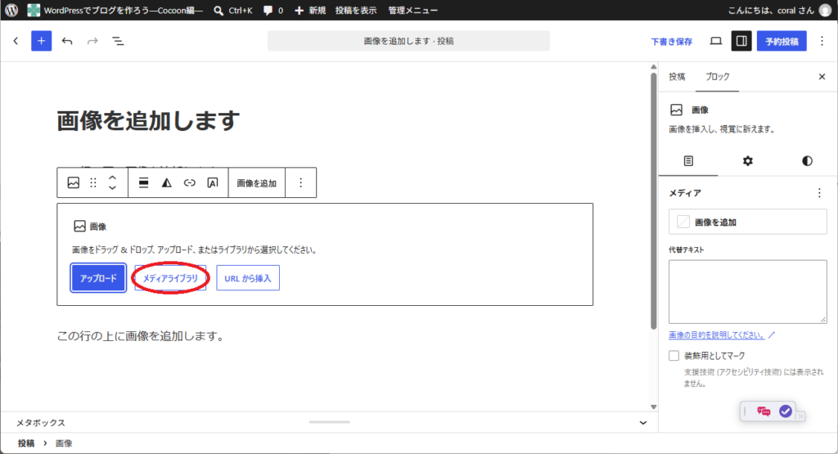This screenshot has height=454, width=838.
Task: Open the WordPress logo menu
Action: pyautogui.click(x=11, y=10)
